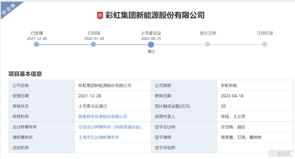Click the 签字评估师 label cell
This screenshot has height=159, width=295.
[184, 148]
